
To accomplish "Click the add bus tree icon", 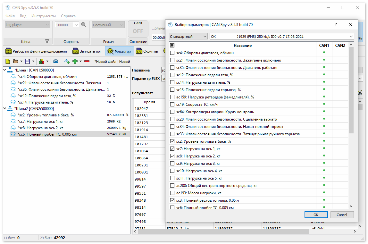I will pyautogui.click(x=67, y=61).
